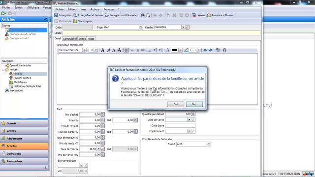Image resolution: width=315 pixels, height=177 pixels.
Task: Select the Detail tab
Action: point(58,38)
